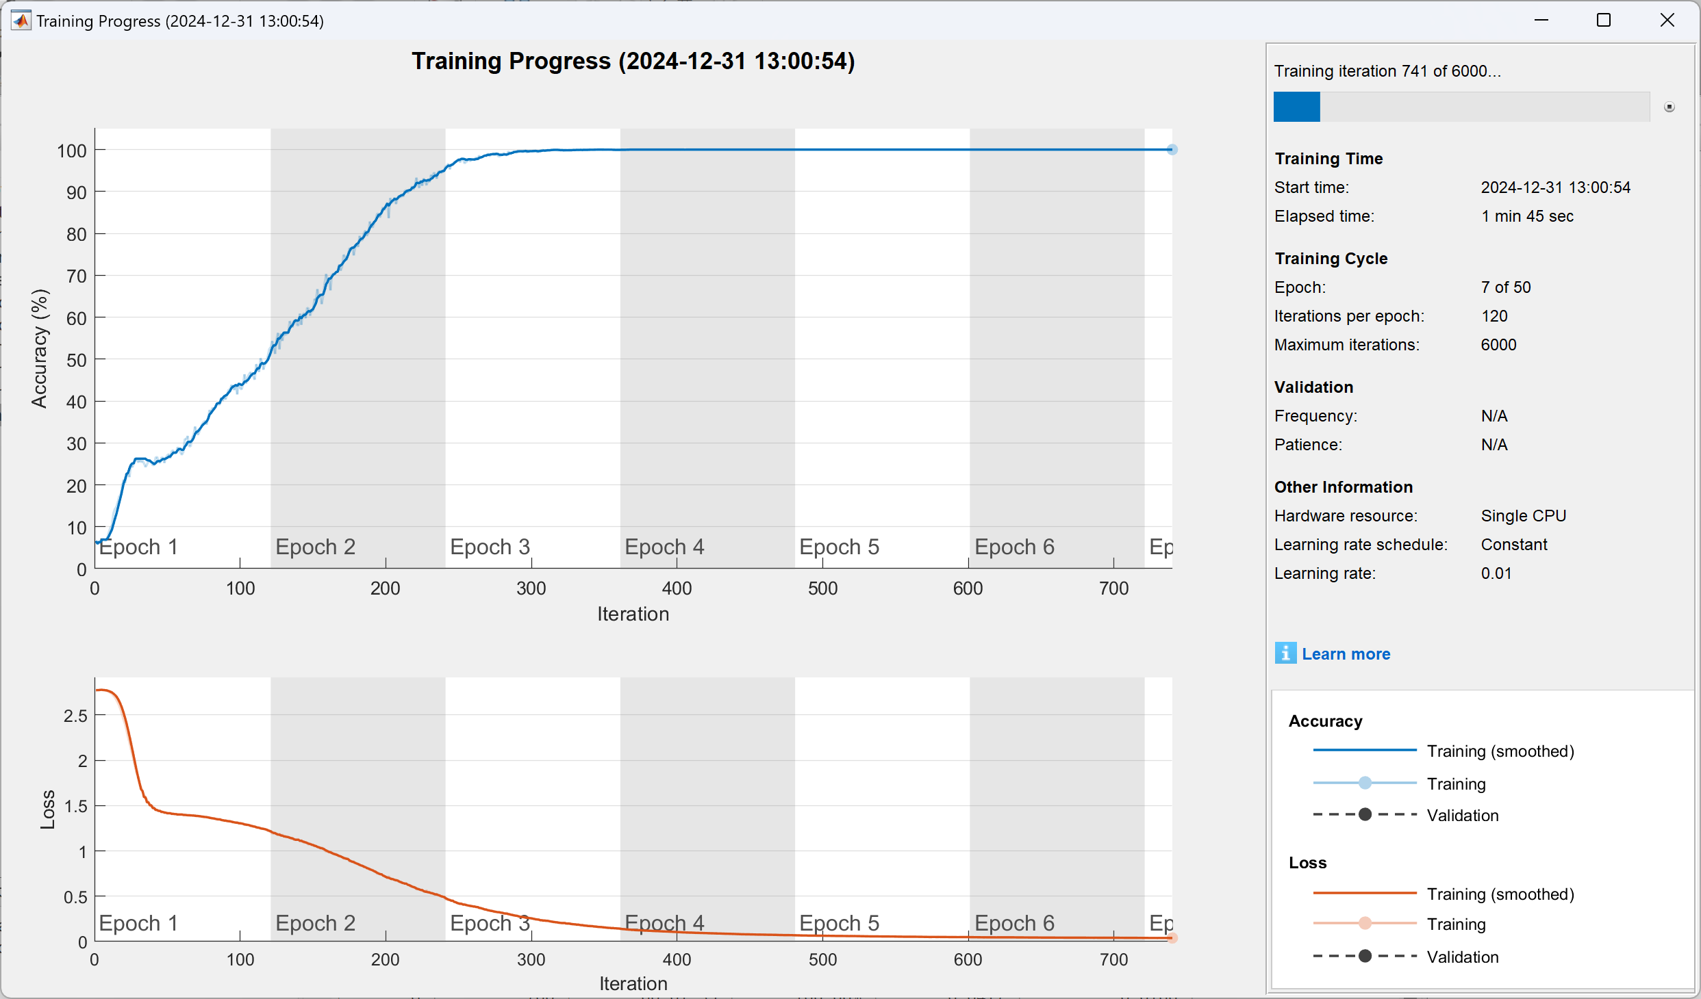Click the training iteration progress bar
This screenshot has height=999, width=1701.
(1461, 107)
